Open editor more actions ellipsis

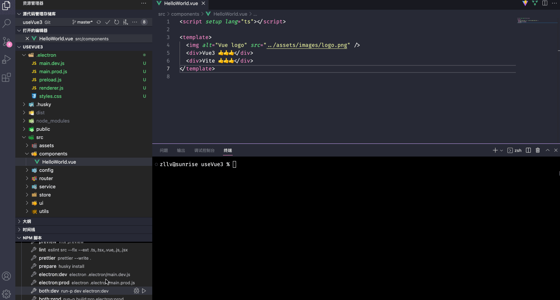tap(554, 3)
